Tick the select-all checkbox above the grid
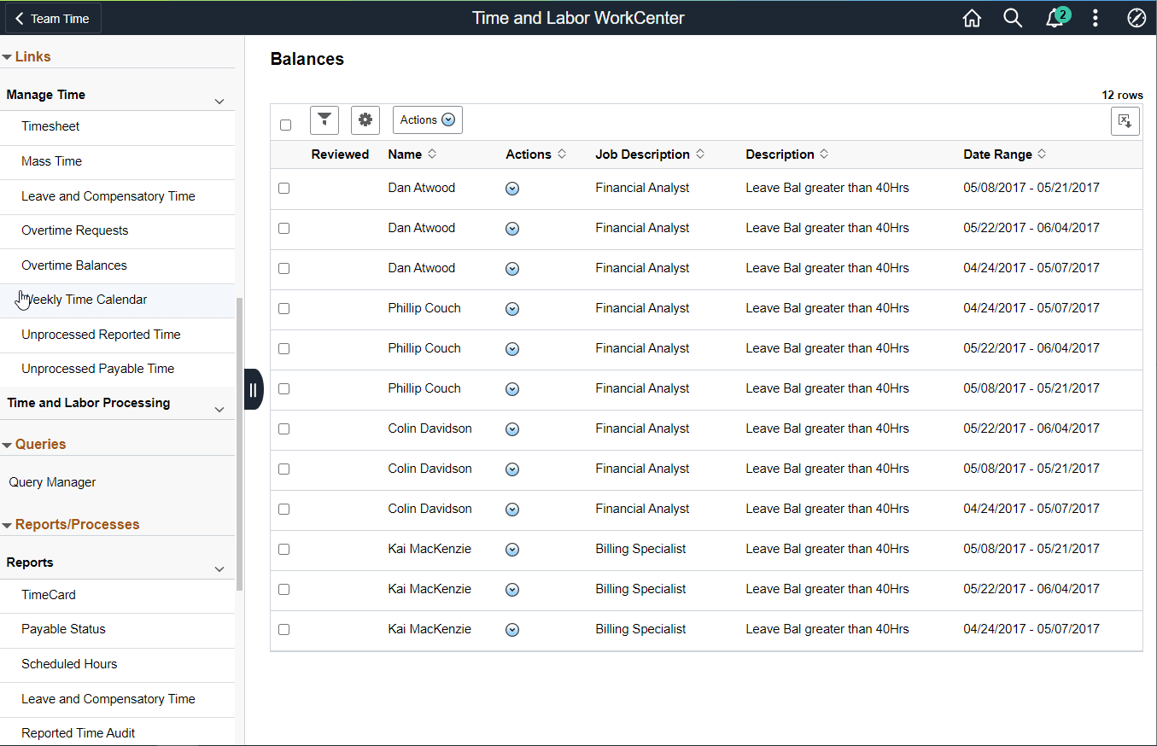Image resolution: width=1157 pixels, height=746 pixels. [285, 125]
